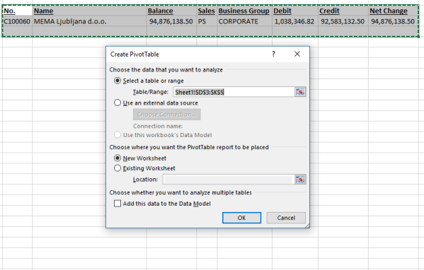Confirm the dialog with OK

[242, 218]
